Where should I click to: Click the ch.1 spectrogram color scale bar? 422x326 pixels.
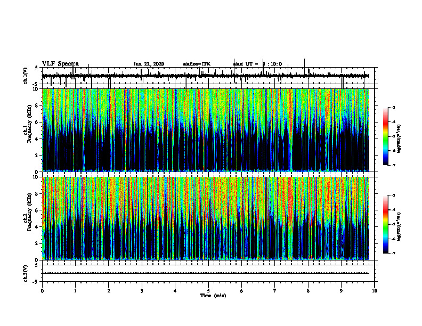tap(386, 136)
